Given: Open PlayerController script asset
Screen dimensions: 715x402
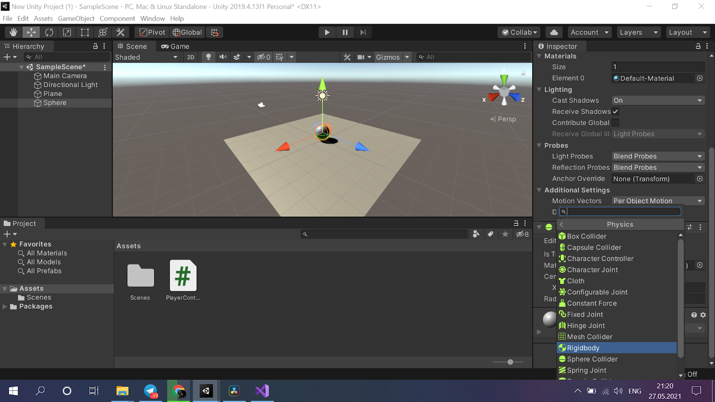Looking at the screenshot, I should point(183,281).
